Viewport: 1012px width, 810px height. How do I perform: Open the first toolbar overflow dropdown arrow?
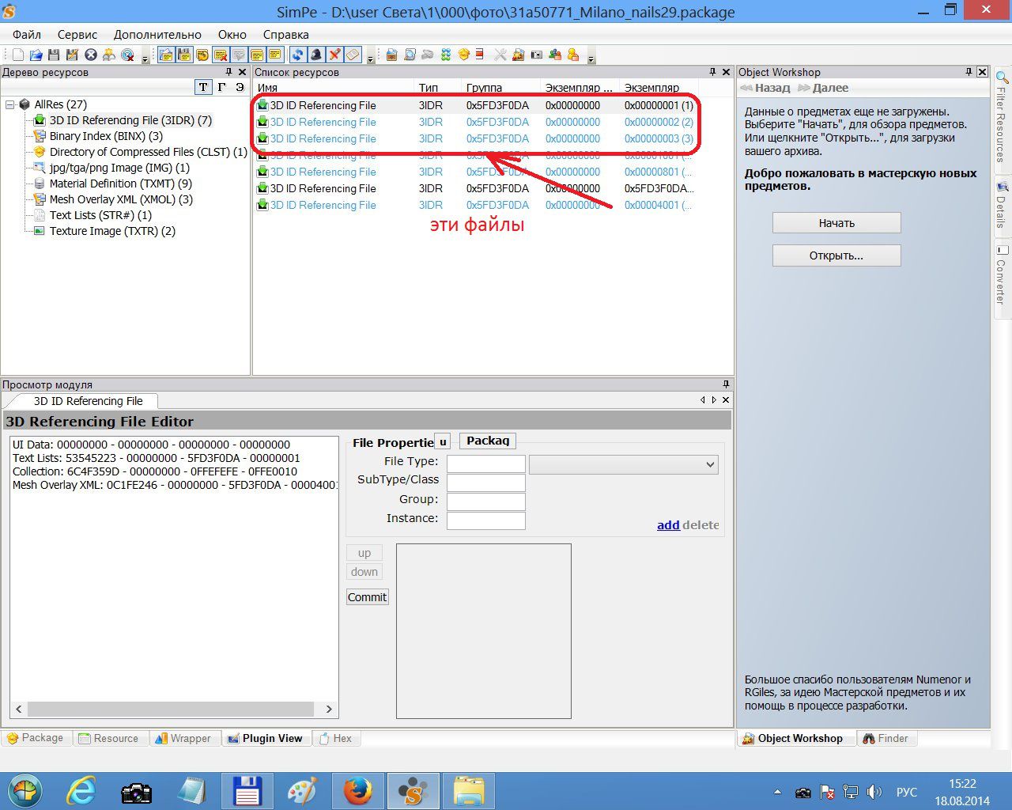(x=145, y=59)
